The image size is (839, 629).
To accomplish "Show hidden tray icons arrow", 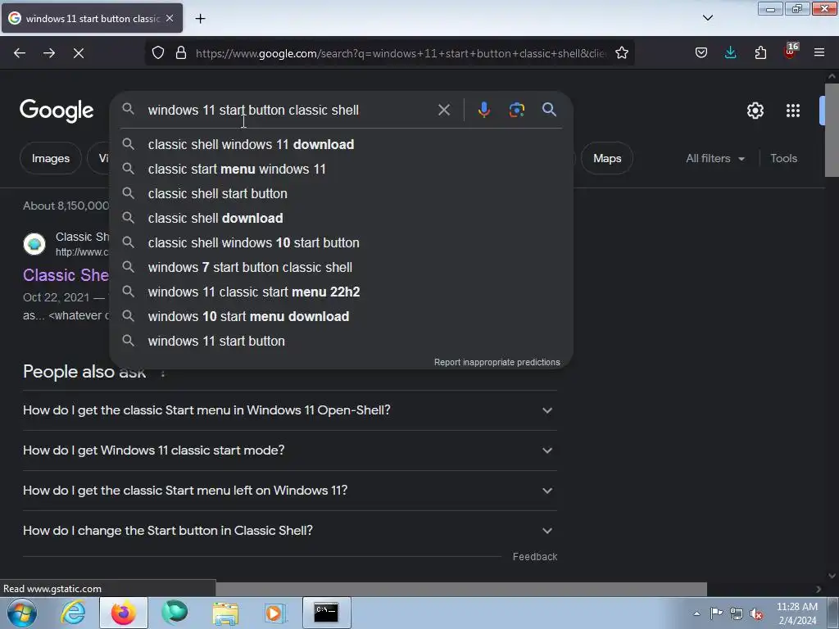I will [696, 613].
